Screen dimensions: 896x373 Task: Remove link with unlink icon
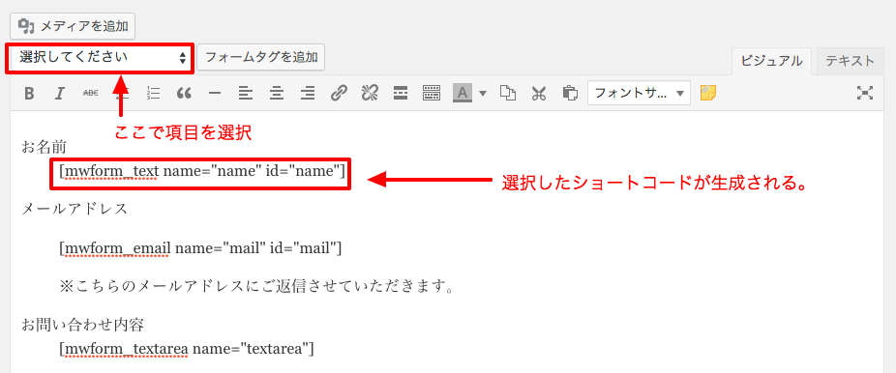coord(371,93)
